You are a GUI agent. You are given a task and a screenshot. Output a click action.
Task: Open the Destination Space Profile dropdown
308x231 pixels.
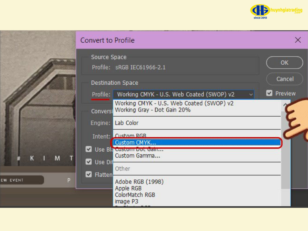(x=251, y=94)
